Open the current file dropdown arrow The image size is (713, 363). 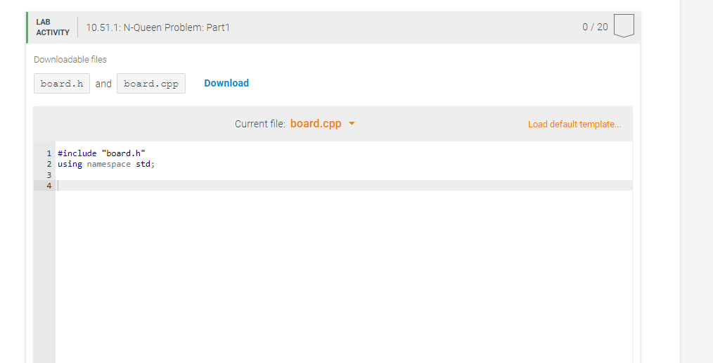352,124
